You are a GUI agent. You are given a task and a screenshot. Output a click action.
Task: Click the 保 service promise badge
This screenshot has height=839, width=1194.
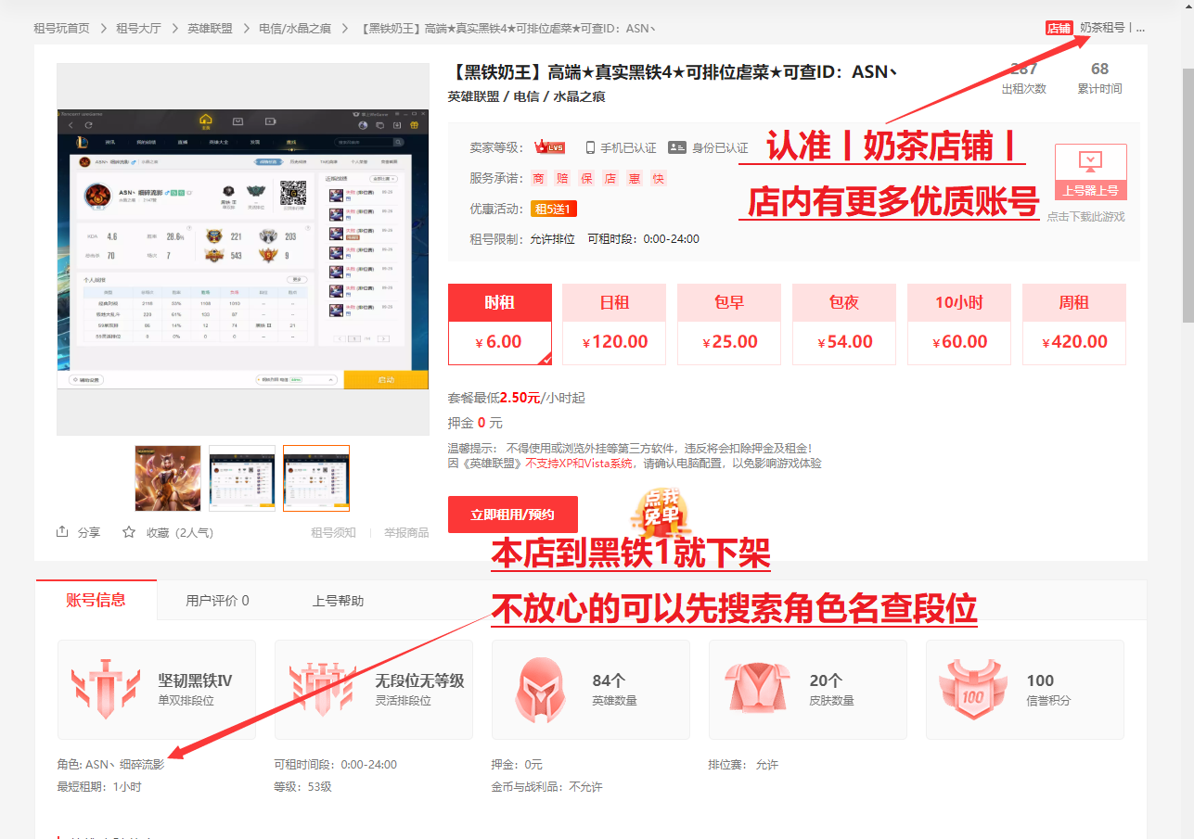point(586,178)
